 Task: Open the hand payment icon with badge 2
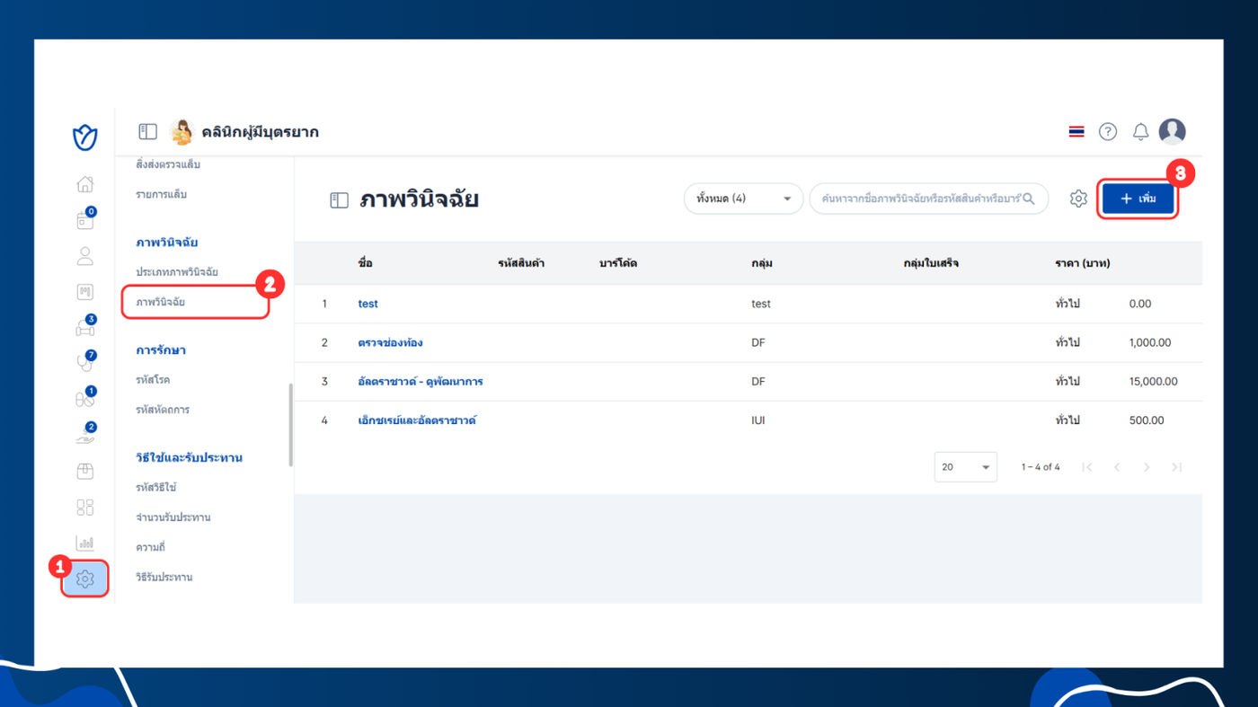coord(85,435)
